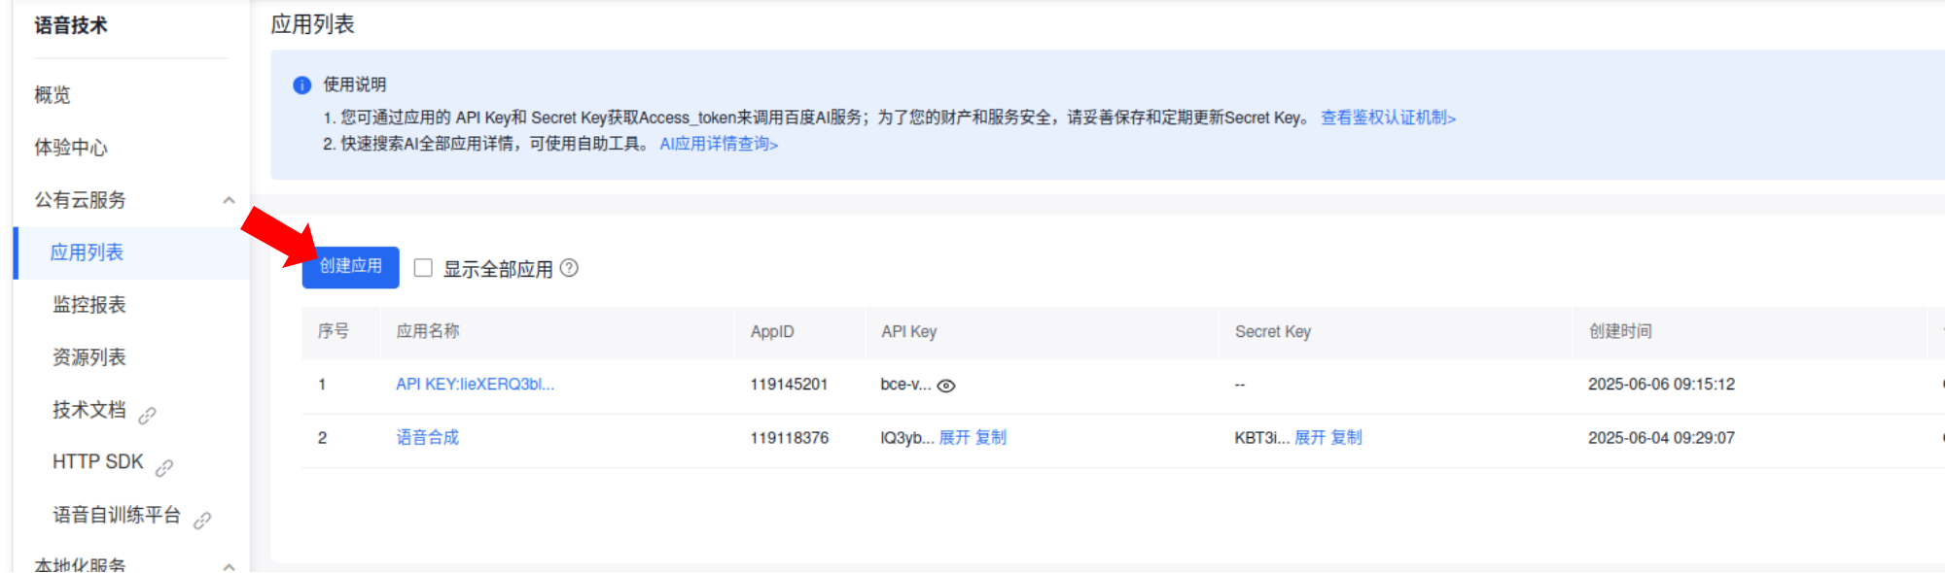Copy the KBT3i... Secret Key with 复制
Viewport: 1946px width, 573px height.
[x=1346, y=438]
